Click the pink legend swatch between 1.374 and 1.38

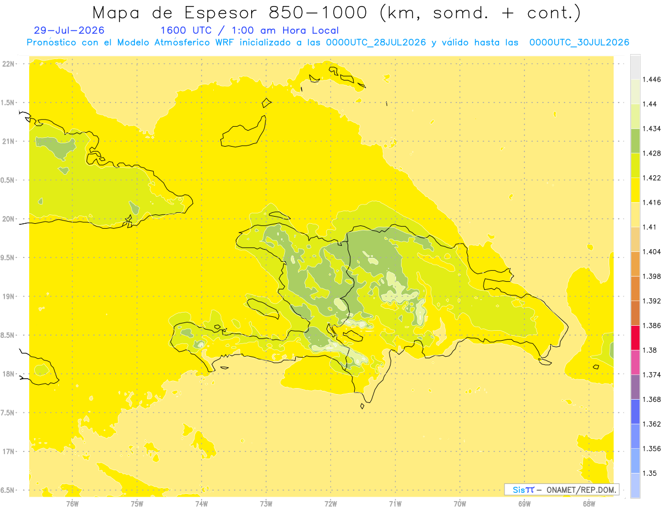click(635, 362)
